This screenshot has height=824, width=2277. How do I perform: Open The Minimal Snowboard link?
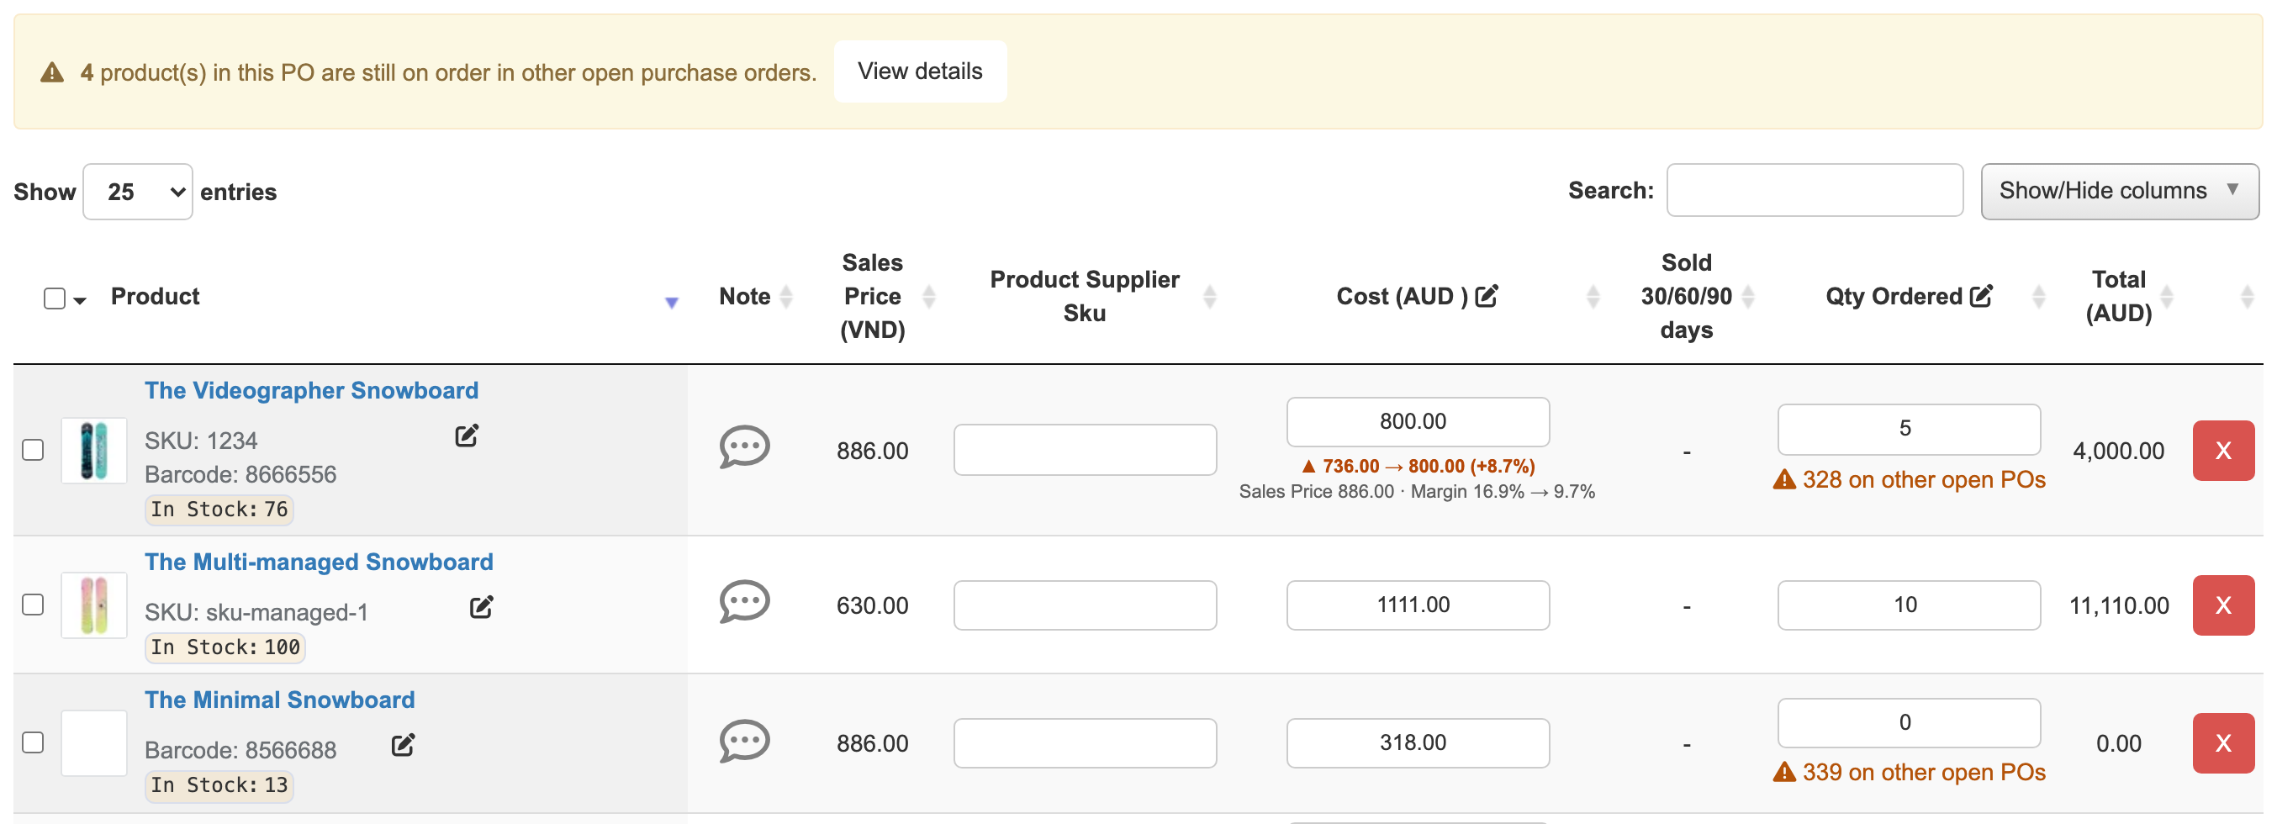pos(279,700)
